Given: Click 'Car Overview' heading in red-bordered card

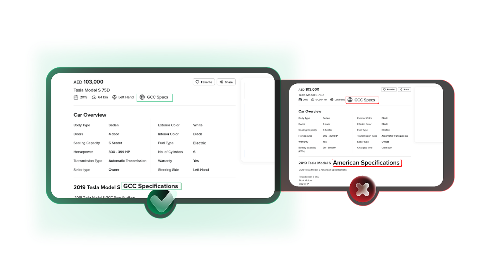Looking at the screenshot, I should click(310, 111).
